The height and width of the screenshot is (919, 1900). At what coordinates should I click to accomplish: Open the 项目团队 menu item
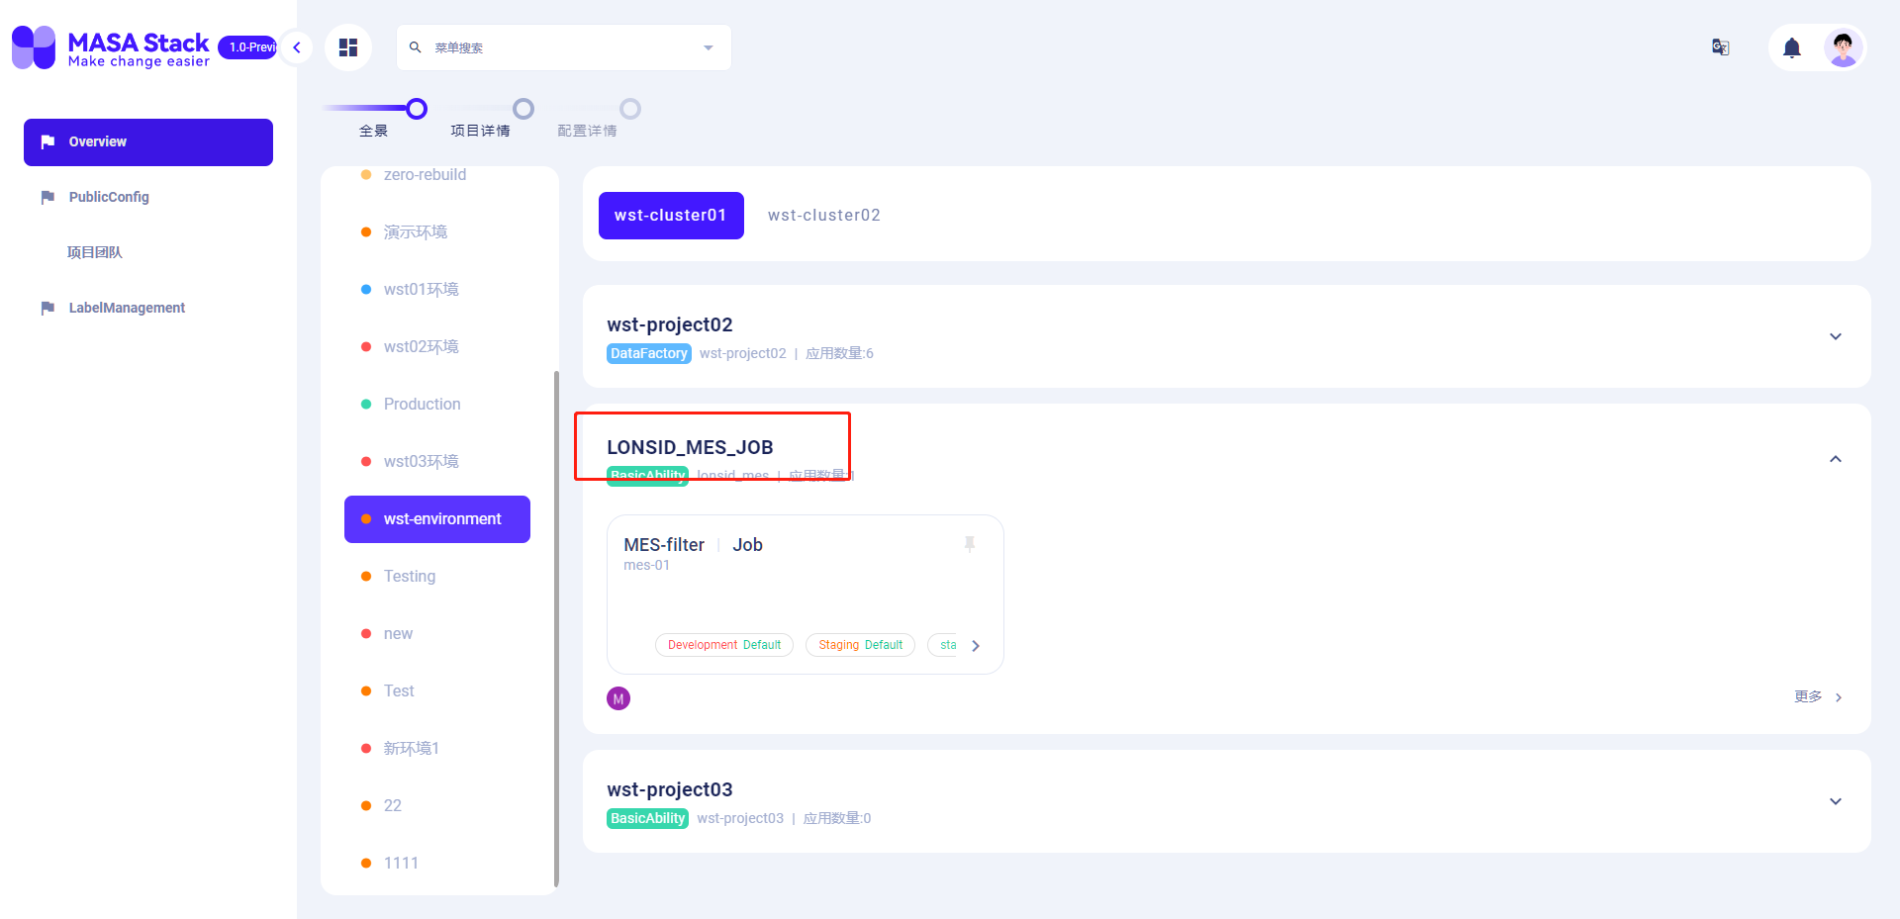point(148,253)
